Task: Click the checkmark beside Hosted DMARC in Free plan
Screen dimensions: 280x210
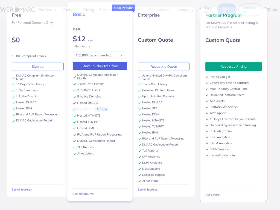Action: 13,102
